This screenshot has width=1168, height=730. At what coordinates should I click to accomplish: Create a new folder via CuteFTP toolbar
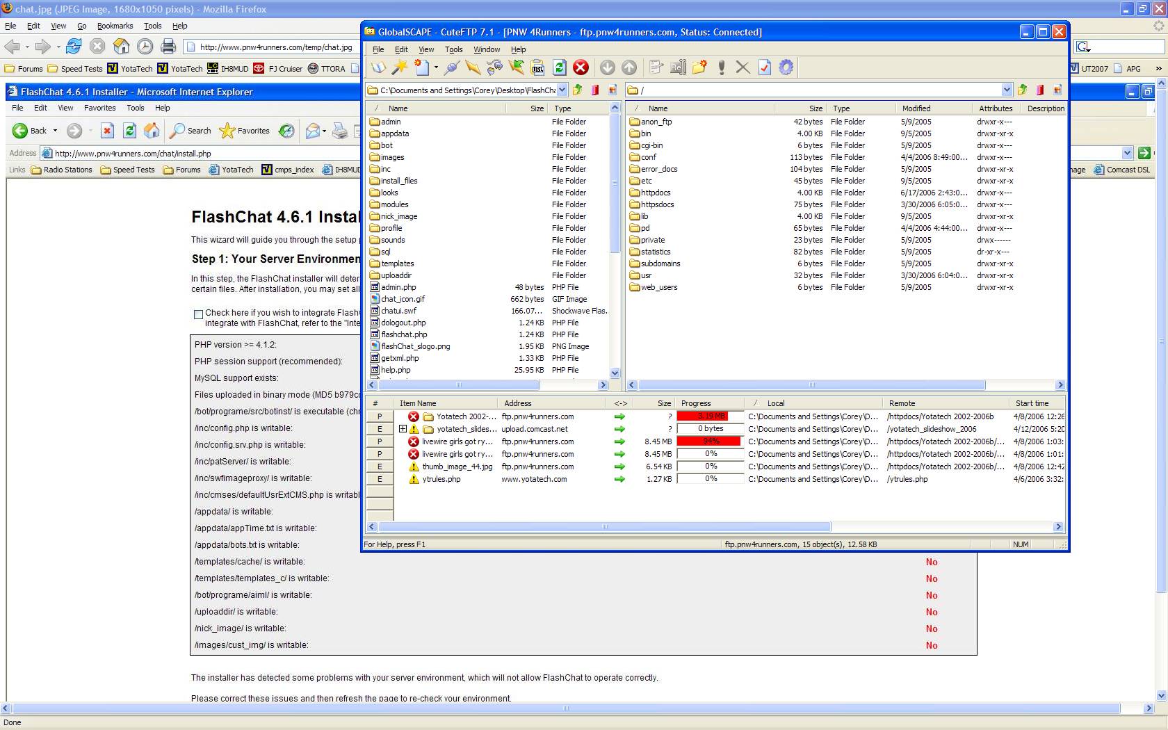pos(699,67)
